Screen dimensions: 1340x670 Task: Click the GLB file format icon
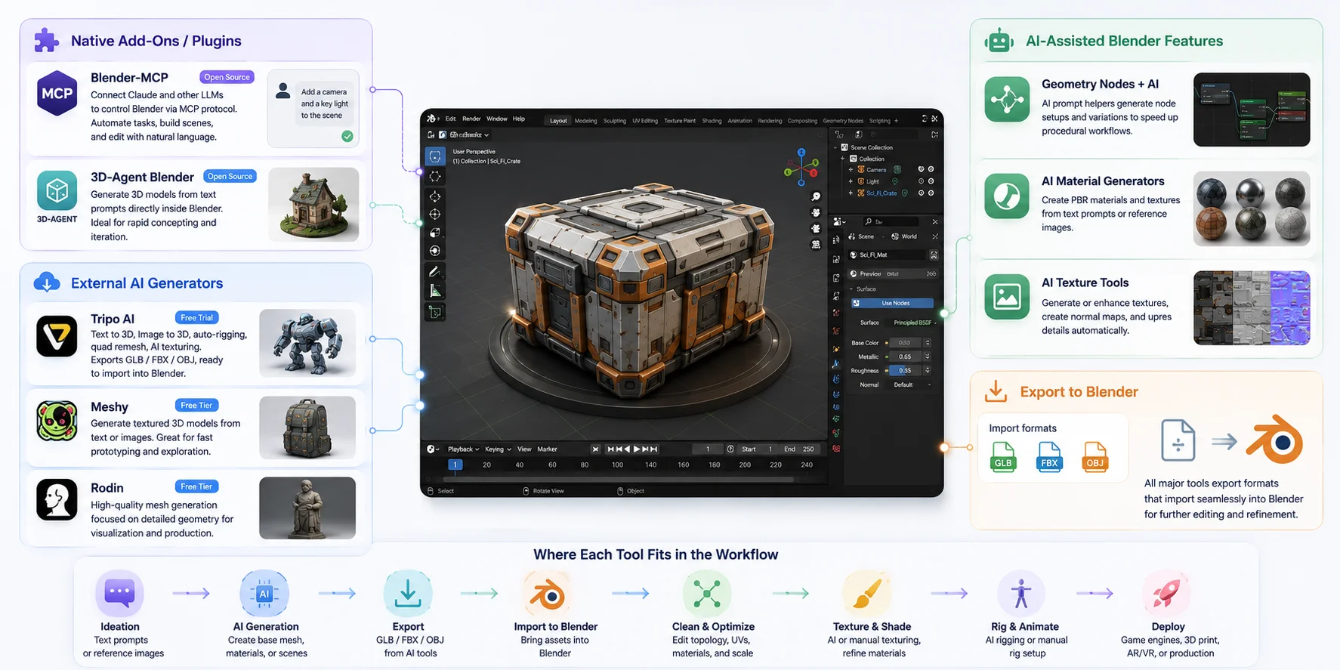pyautogui.click(x=1003, y=457)
